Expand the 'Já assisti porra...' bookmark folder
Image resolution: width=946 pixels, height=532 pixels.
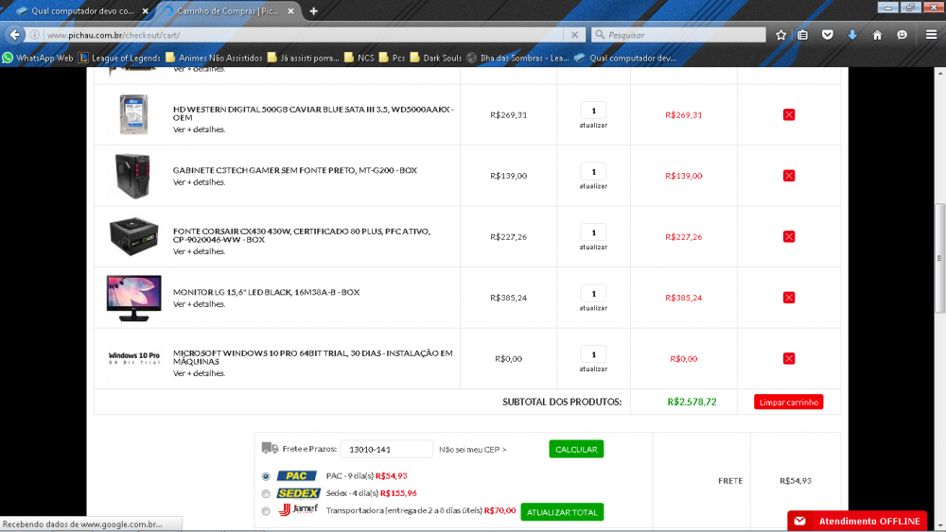(304, 58)
